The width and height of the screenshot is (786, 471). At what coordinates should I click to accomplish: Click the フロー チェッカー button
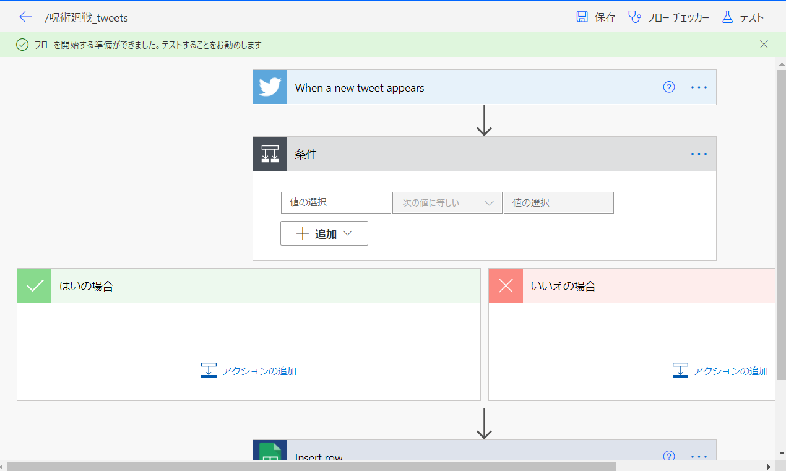(668, 17)
